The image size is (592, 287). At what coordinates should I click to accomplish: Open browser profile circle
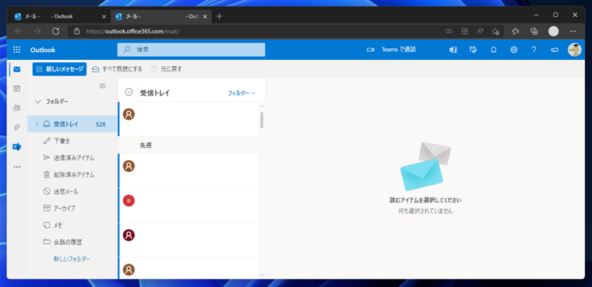(554, 31)
